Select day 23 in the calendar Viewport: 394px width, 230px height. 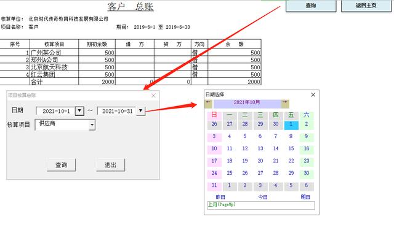(307, 161)
